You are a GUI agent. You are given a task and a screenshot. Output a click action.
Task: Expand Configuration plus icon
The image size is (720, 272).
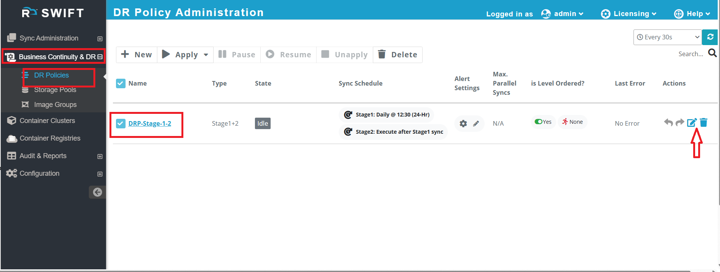[x=100, y=174]
